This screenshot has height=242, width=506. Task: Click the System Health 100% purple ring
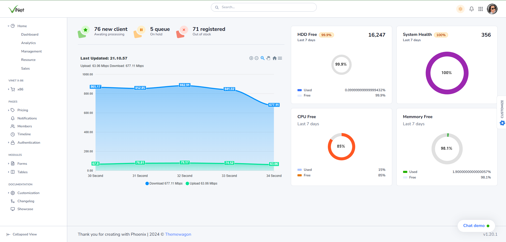tap(447, 73)
